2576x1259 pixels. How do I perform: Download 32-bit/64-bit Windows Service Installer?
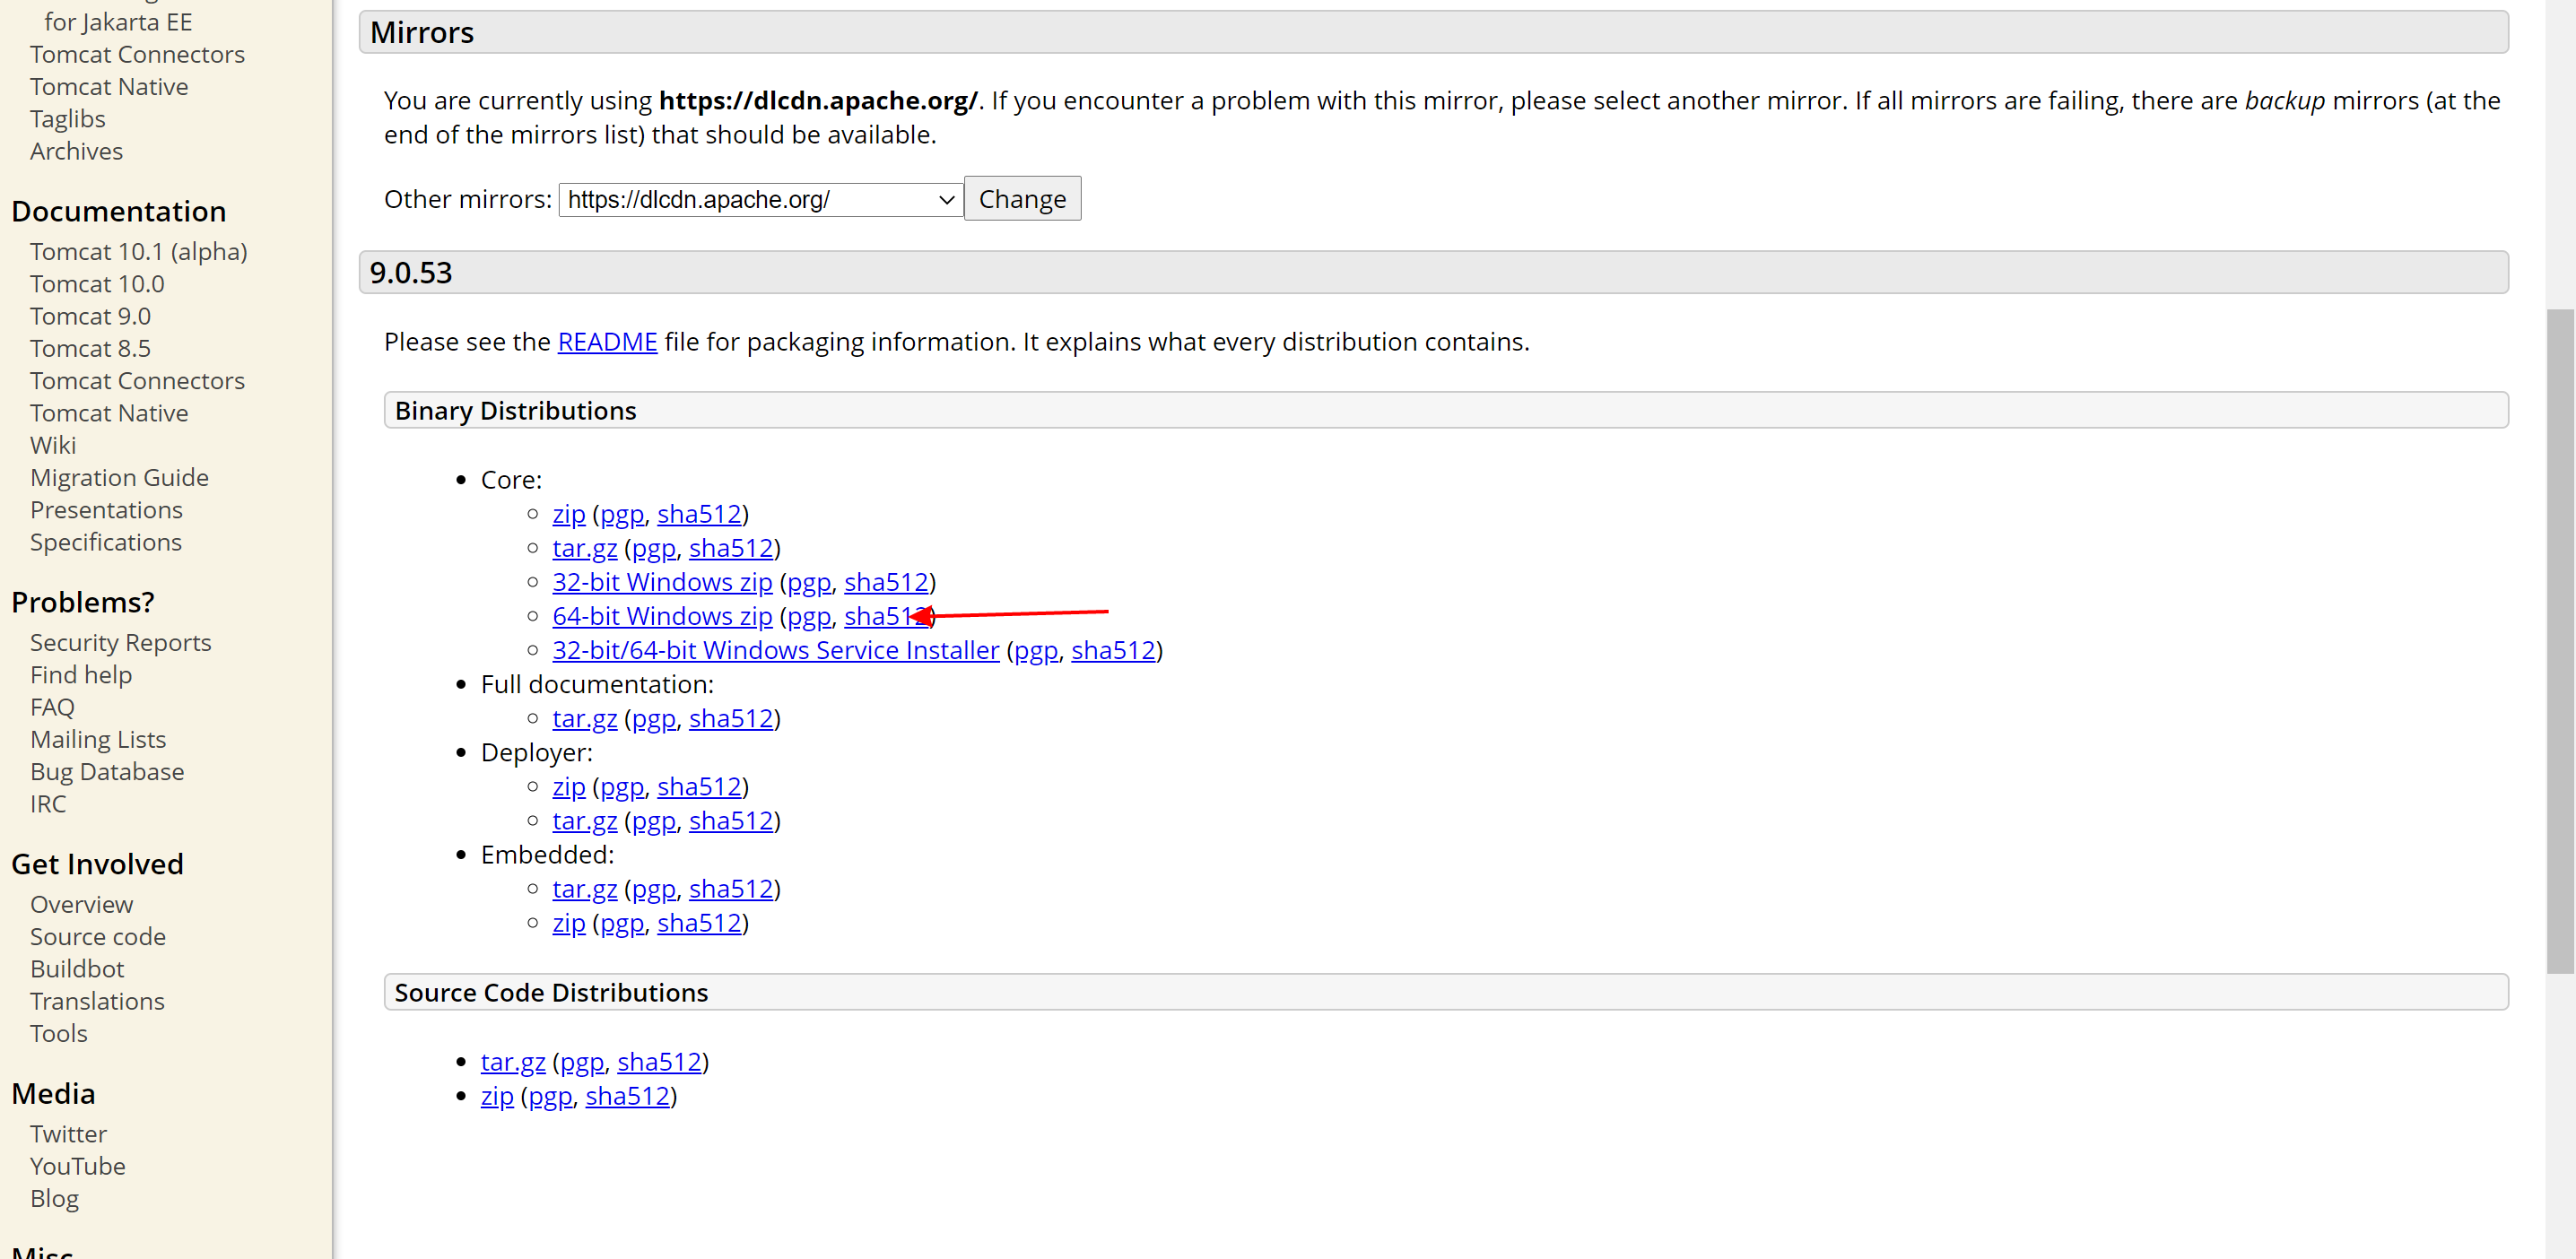point(775,650)
